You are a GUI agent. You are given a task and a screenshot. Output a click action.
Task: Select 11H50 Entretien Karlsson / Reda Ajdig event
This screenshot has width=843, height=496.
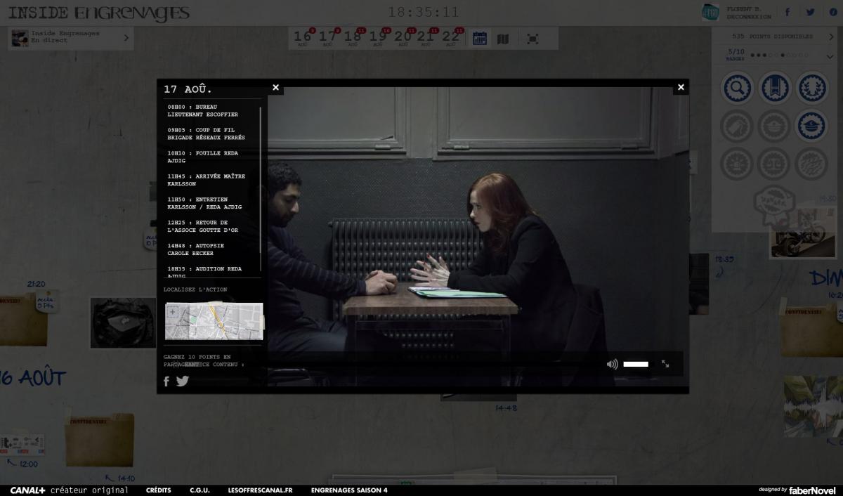tap(204, 203)
